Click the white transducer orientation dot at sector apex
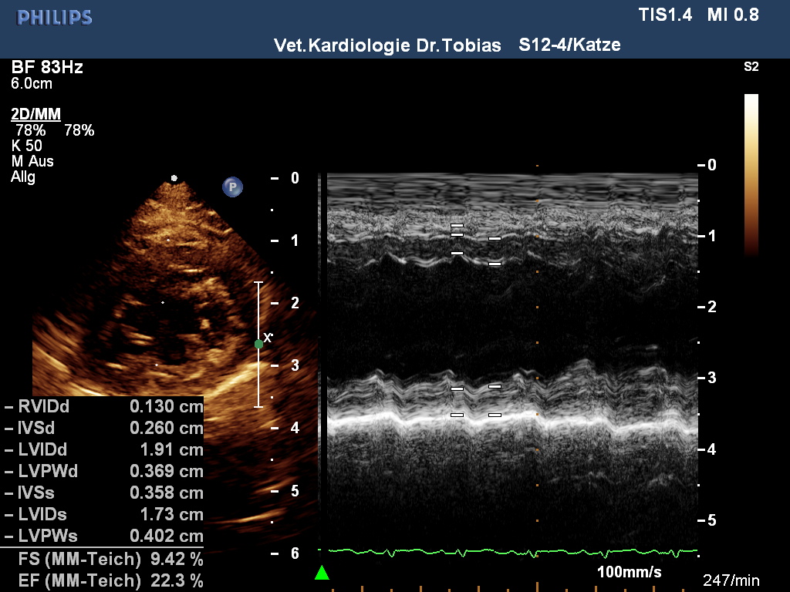The image size is (790, 592). click(x=174, y=178)
